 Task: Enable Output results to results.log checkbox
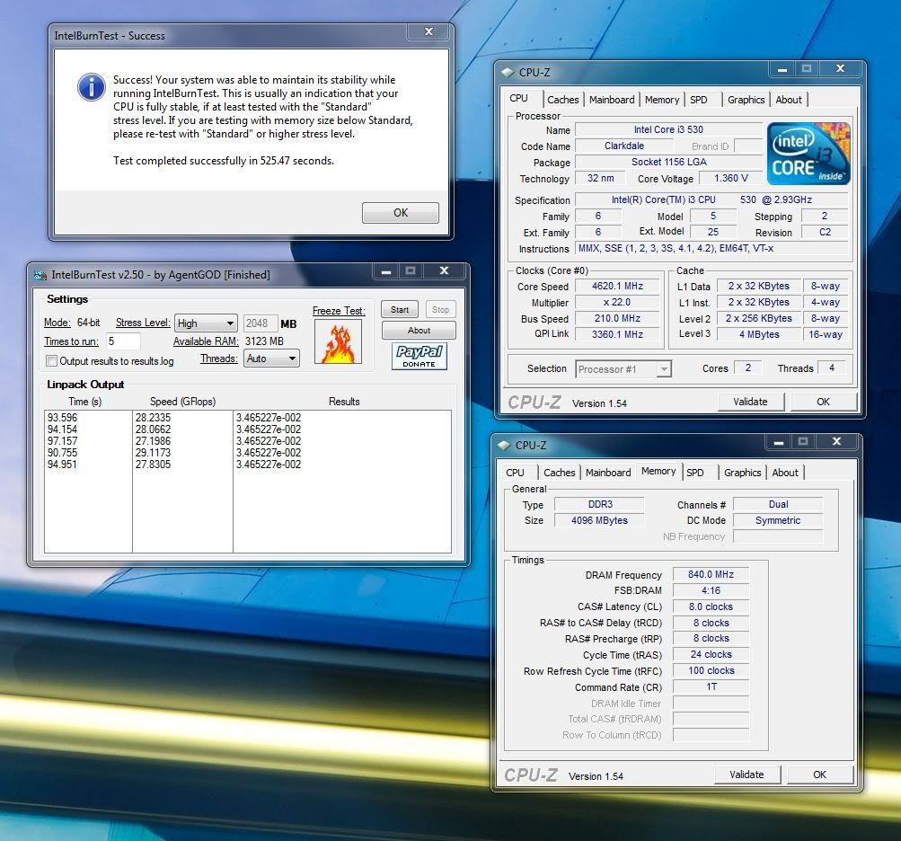(x=52, y=361)
